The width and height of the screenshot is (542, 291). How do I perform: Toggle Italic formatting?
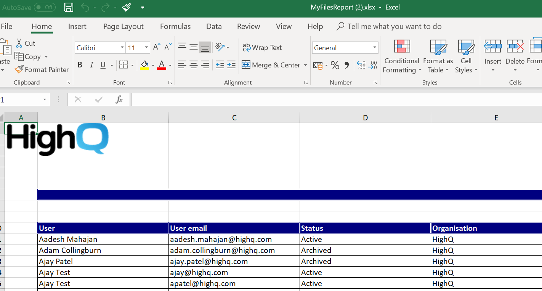click(x=91, y=65)
